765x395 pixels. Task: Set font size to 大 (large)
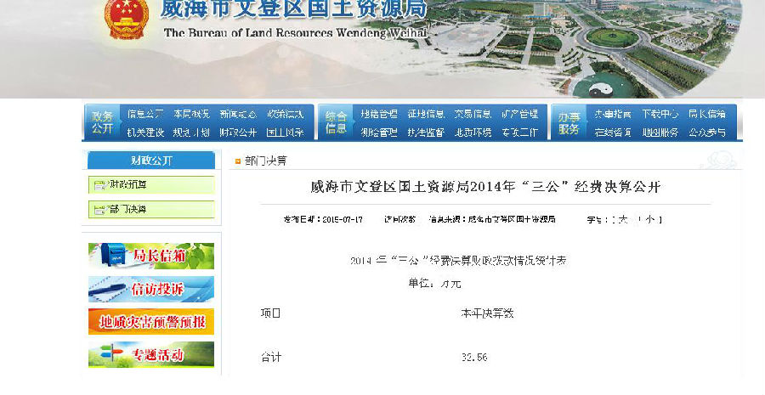pos(623,219)
